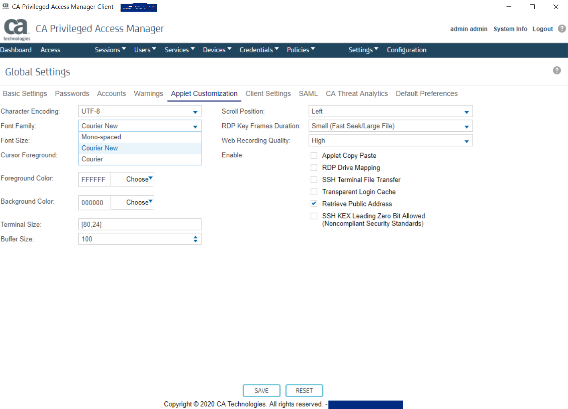Screen dimensions: 568x409
Task: Click the CA Technologies logo
Action: click(x=16, y=29)
